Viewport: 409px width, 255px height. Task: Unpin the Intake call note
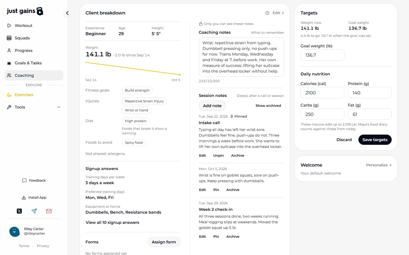pos(218,156)
